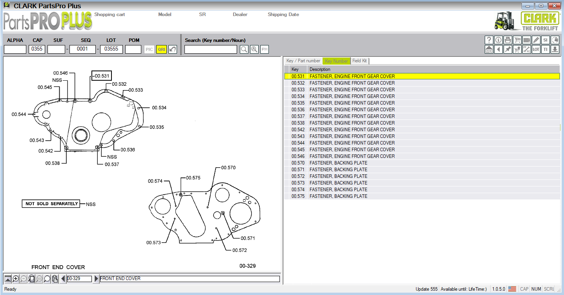The height and width of the screenshot is (295, 564).
Task: Click the Print icon in the toolbar
Action: 507,40
